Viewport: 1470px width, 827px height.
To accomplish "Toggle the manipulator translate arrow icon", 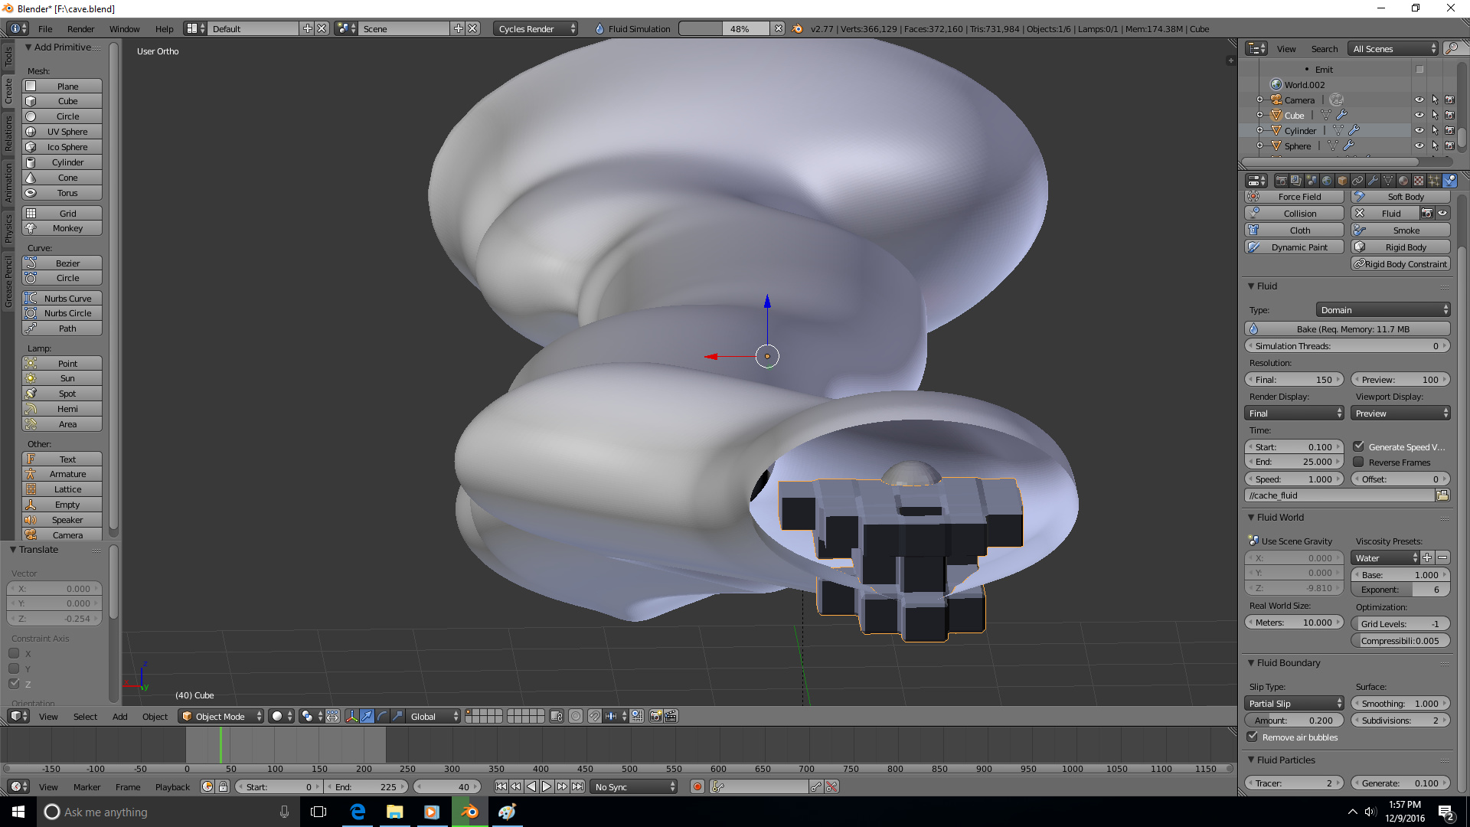I will (x=367, y=716).
